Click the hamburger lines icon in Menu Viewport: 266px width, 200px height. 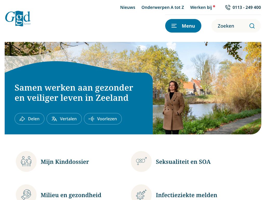pos(174,26)
